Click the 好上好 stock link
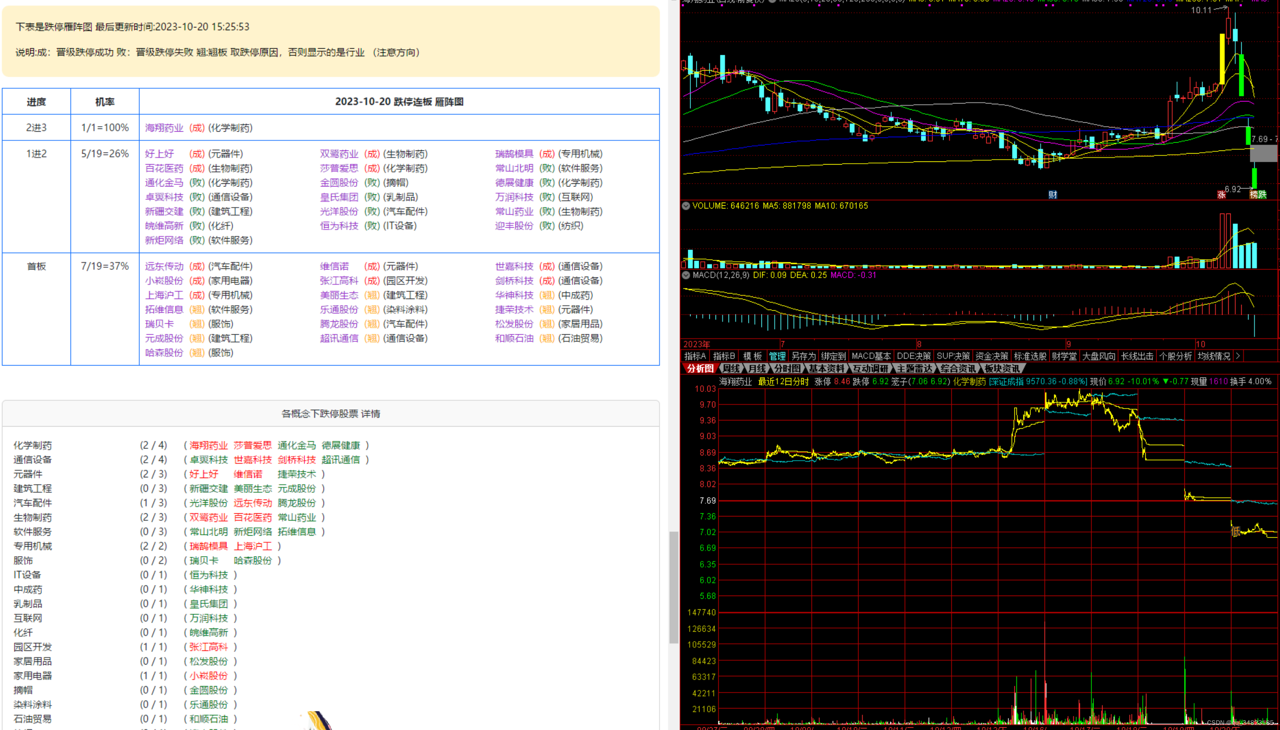 point(159,154)
